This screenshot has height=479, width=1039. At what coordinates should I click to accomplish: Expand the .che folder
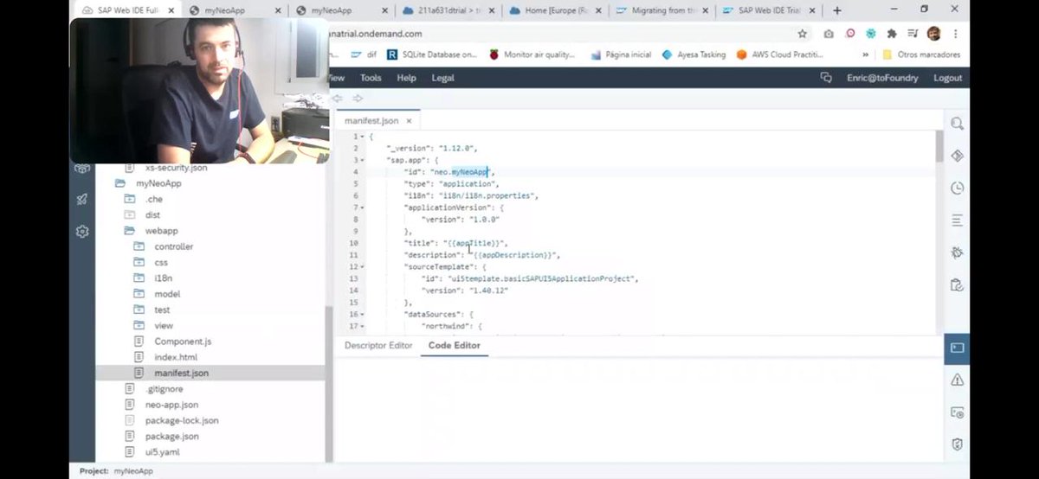(130, 200)
